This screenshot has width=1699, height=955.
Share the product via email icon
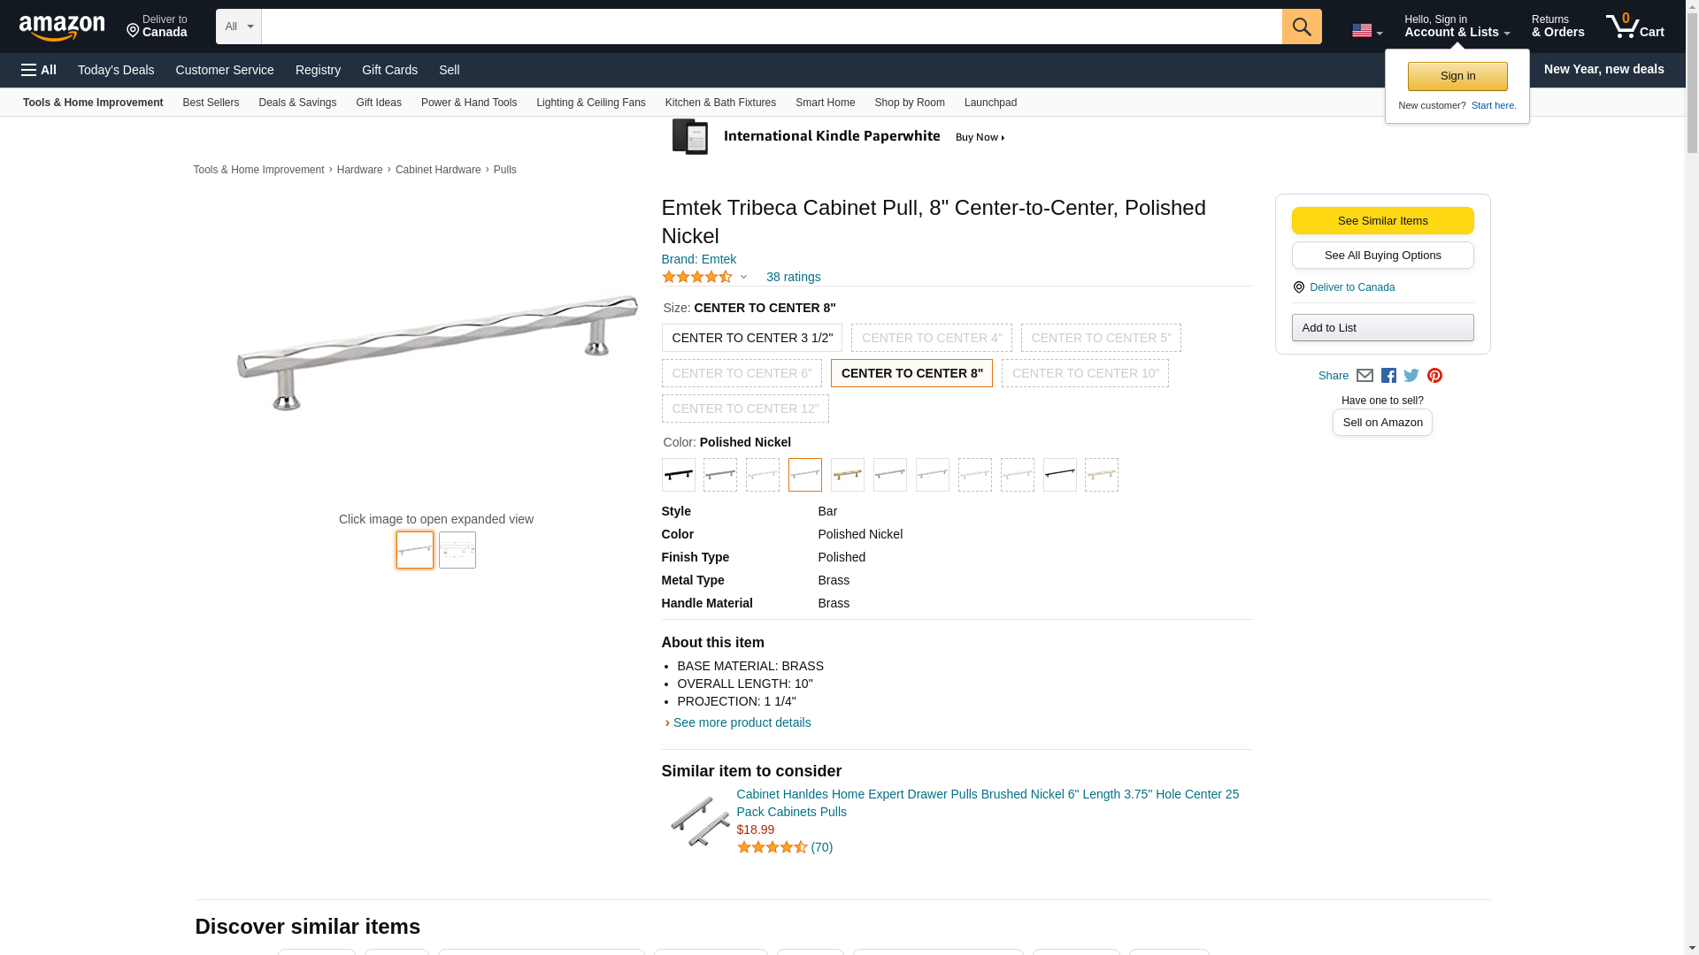point(1365,376)
